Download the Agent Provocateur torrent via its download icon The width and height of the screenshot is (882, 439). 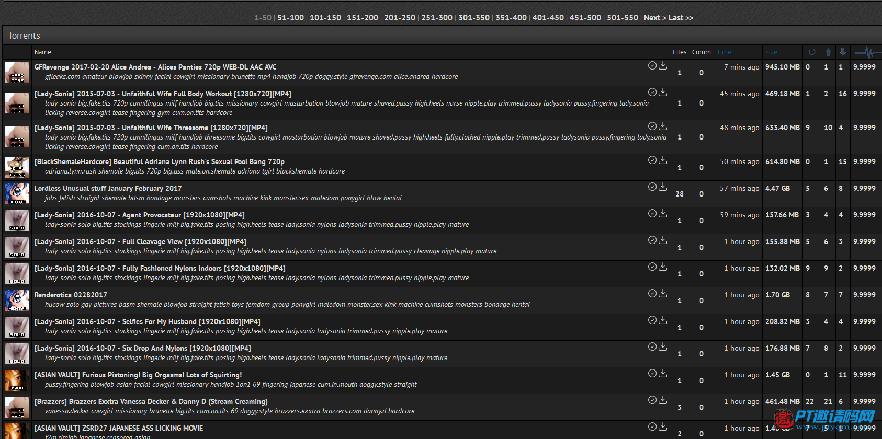click(663, 213)
